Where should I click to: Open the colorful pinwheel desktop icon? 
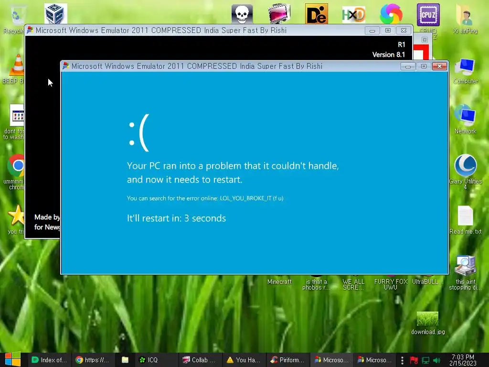(391, 14)
